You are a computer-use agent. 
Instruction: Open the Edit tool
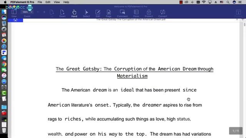[x=98, y=13]
